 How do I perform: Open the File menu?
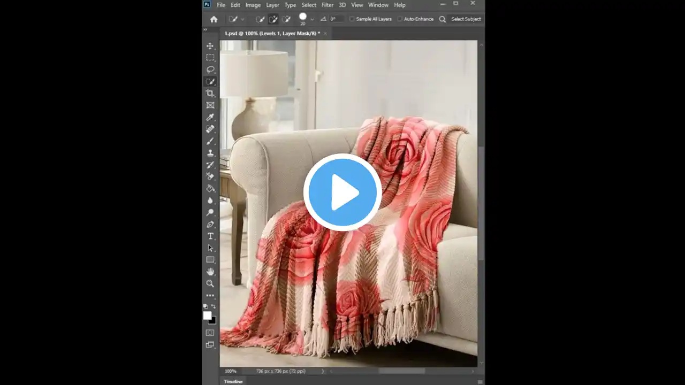[x=221, y=5]
